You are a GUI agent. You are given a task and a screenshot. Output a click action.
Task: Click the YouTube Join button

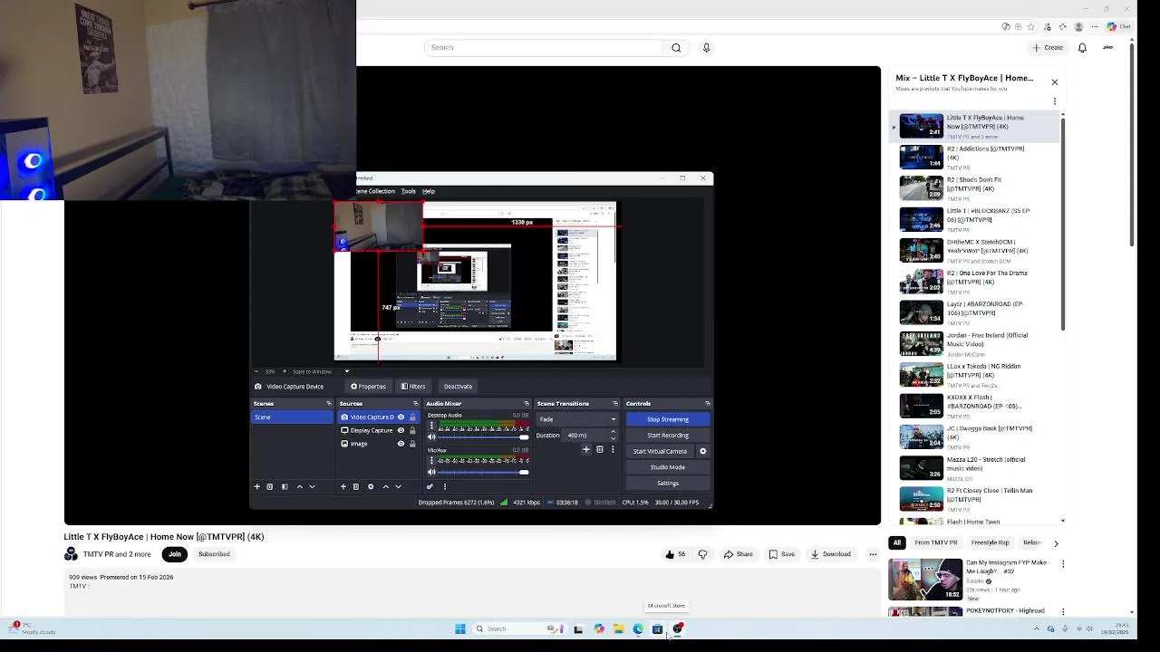click(x=175, y=554)
